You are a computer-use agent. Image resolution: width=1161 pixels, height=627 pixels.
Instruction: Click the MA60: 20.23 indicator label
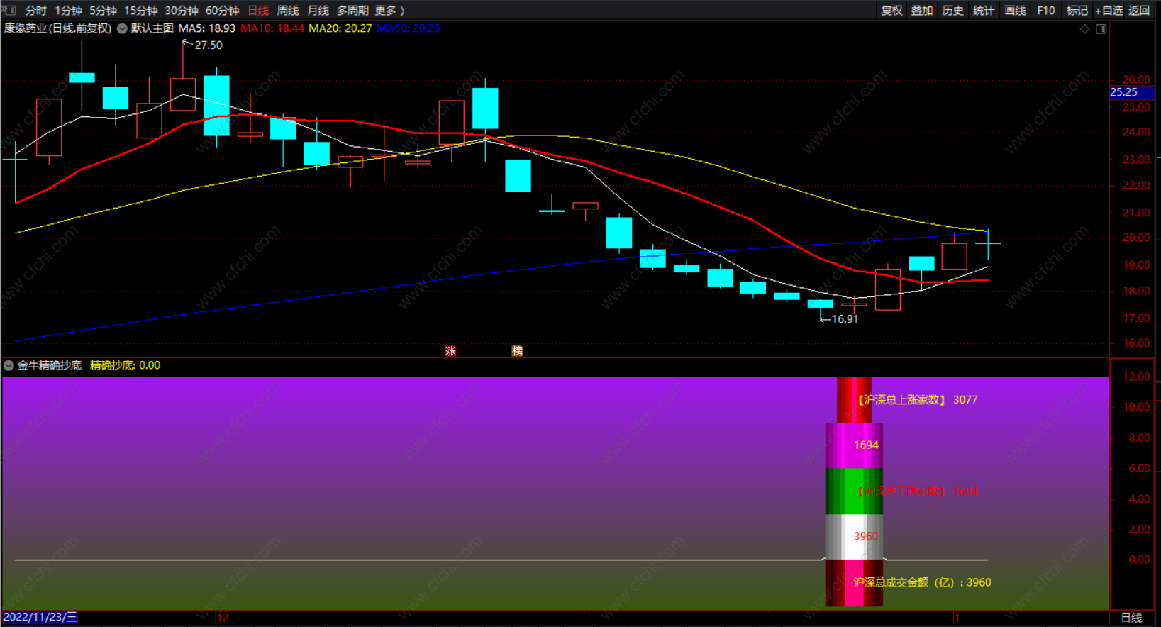[x=409, y=28]
